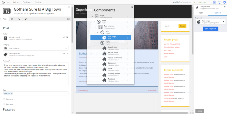Click the Edit Fragment button
227x114 pixels.
click(210, 29)
